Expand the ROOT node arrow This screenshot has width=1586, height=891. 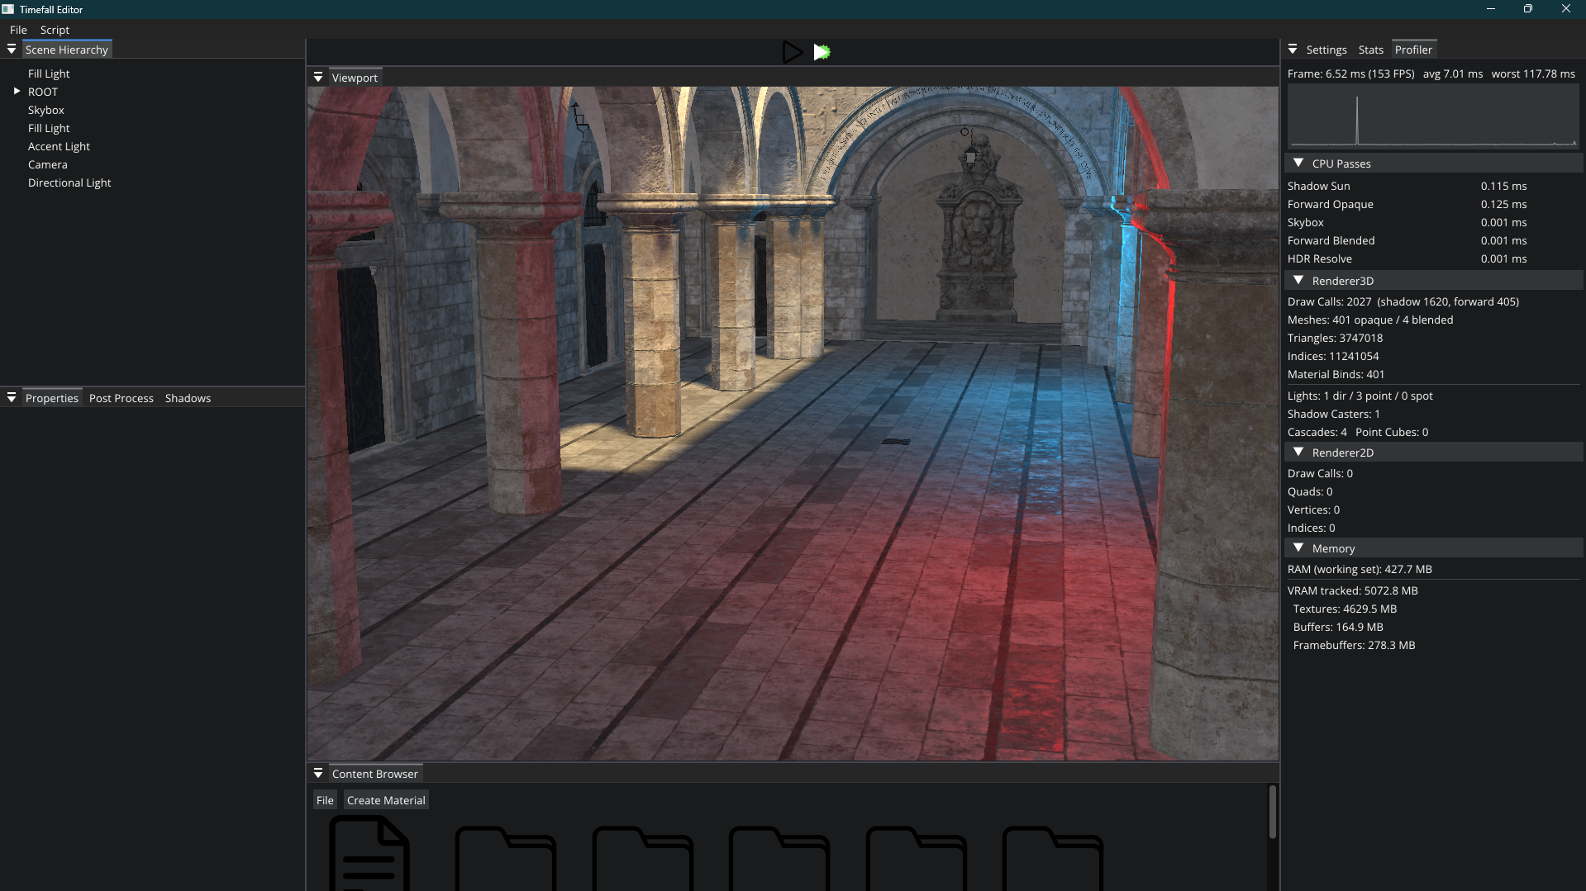[17, 92]
